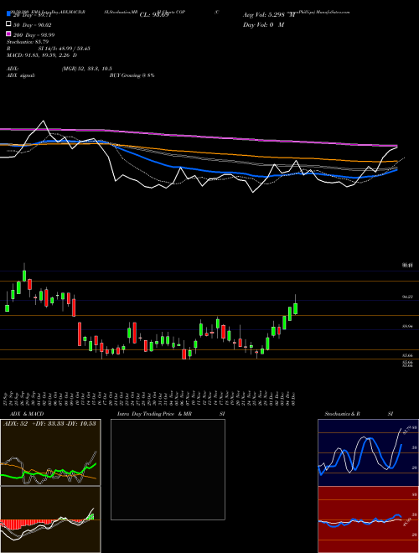The height and width of the screenshot is (553, 419).
Task: Click the white 50 Day legend swatch
Action: 9,24
